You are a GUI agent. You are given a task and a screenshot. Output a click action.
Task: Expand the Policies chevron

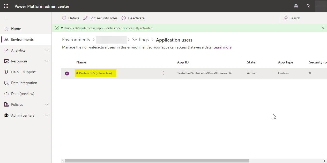(47, 104)
